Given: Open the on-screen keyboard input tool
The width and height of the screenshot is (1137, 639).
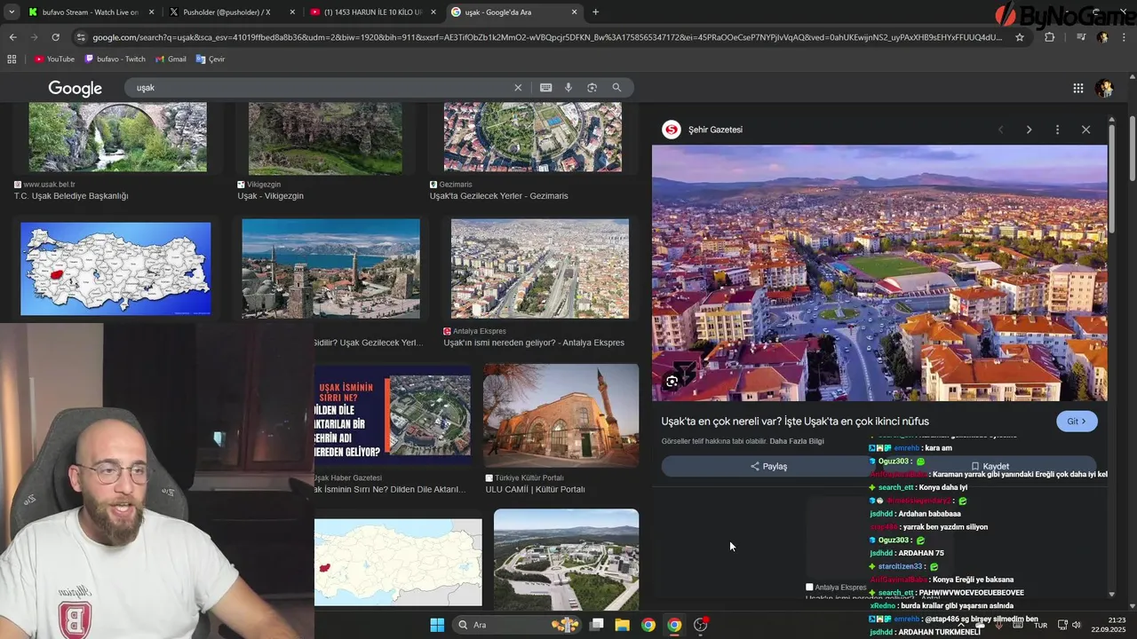Looking at the screenshot, I should pos(545,88).
